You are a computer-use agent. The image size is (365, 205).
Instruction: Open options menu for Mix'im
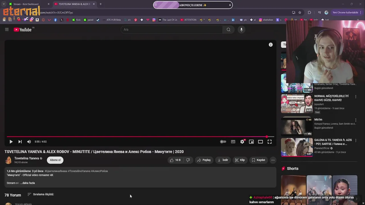pyautogui.click(x=356, y=120)
